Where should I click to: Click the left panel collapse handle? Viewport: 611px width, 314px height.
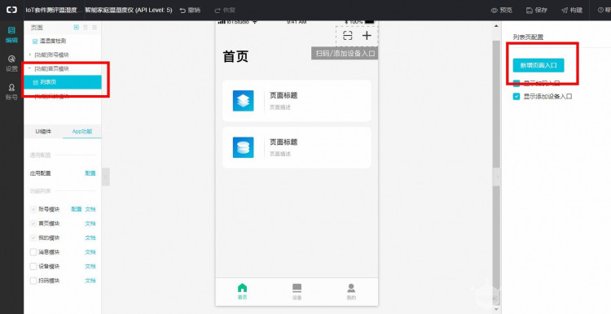[x=106, y=177]
